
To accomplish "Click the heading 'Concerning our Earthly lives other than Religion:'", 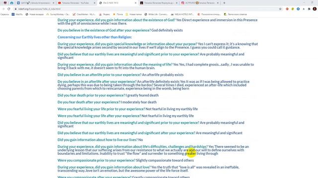I will coord(94,37).
